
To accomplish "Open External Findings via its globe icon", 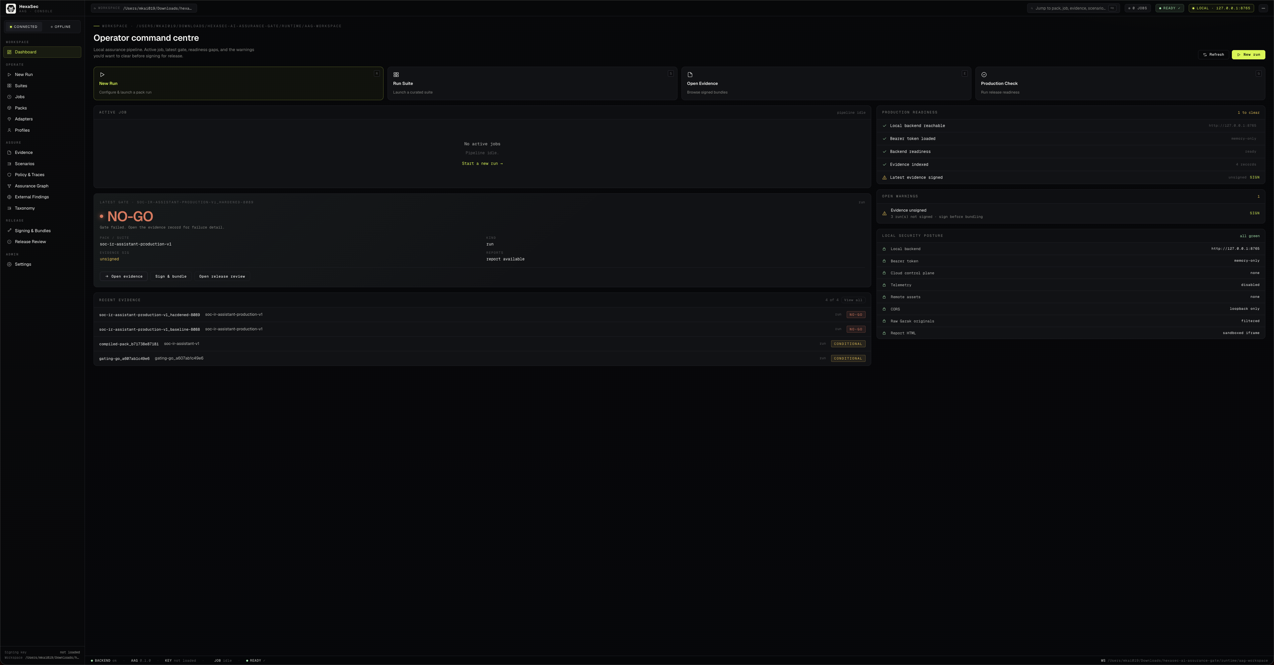I will (9, 197).
